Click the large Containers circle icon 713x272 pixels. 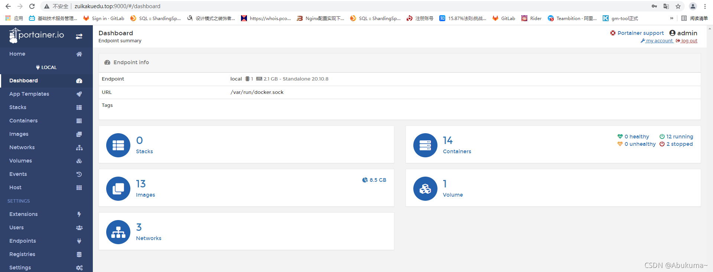(x=425, y=145)
